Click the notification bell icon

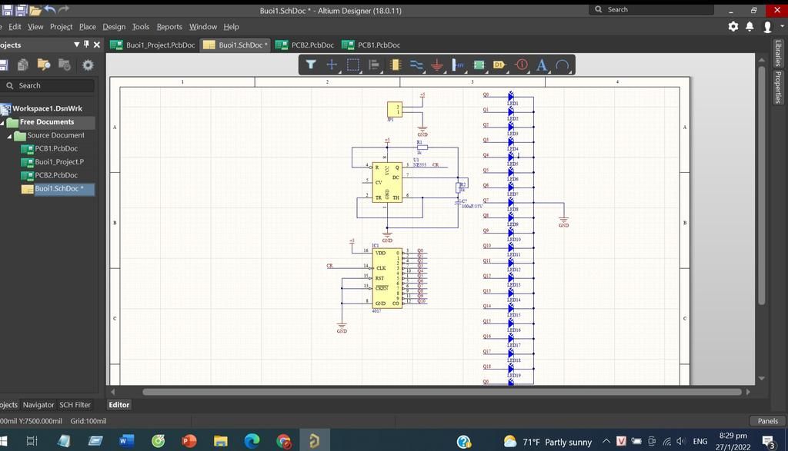[x=750, y=25]
